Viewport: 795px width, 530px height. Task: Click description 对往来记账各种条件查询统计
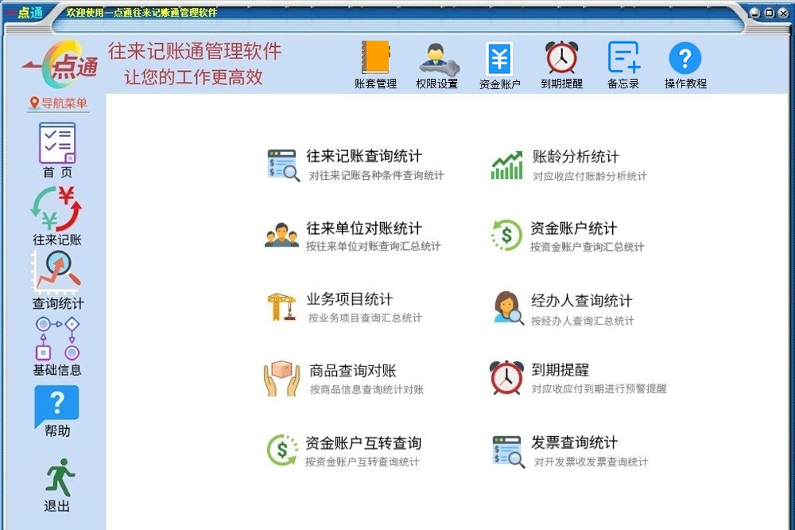[x=376, y=175]
